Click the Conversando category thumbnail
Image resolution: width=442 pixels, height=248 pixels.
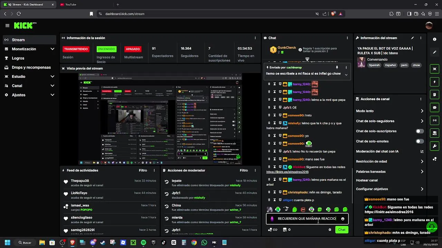361,62
